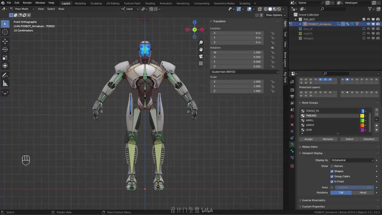Select the Scale tool in left toolbar
The height and width of the screenshot is (215, 382).
pos(5,58)
